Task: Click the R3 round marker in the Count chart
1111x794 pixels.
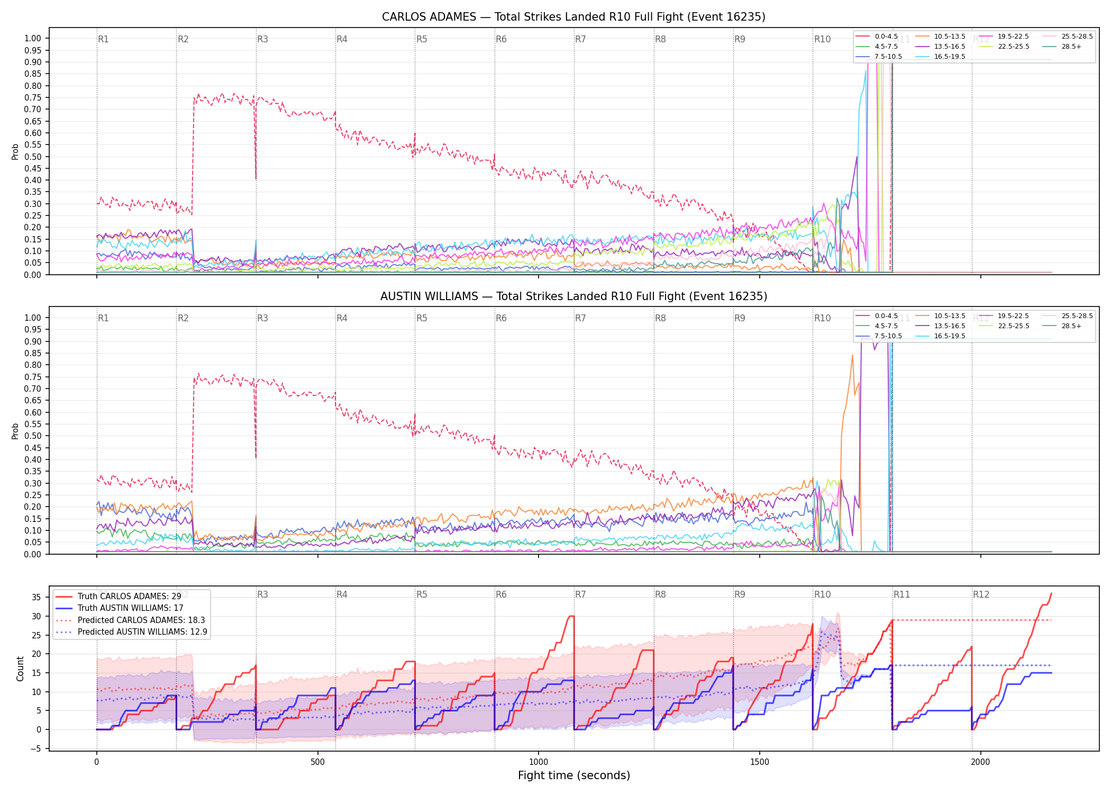Action: 262,594
